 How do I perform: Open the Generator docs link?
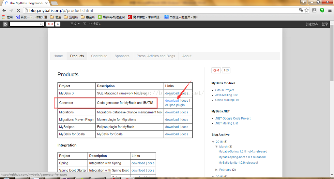[185, 100]
